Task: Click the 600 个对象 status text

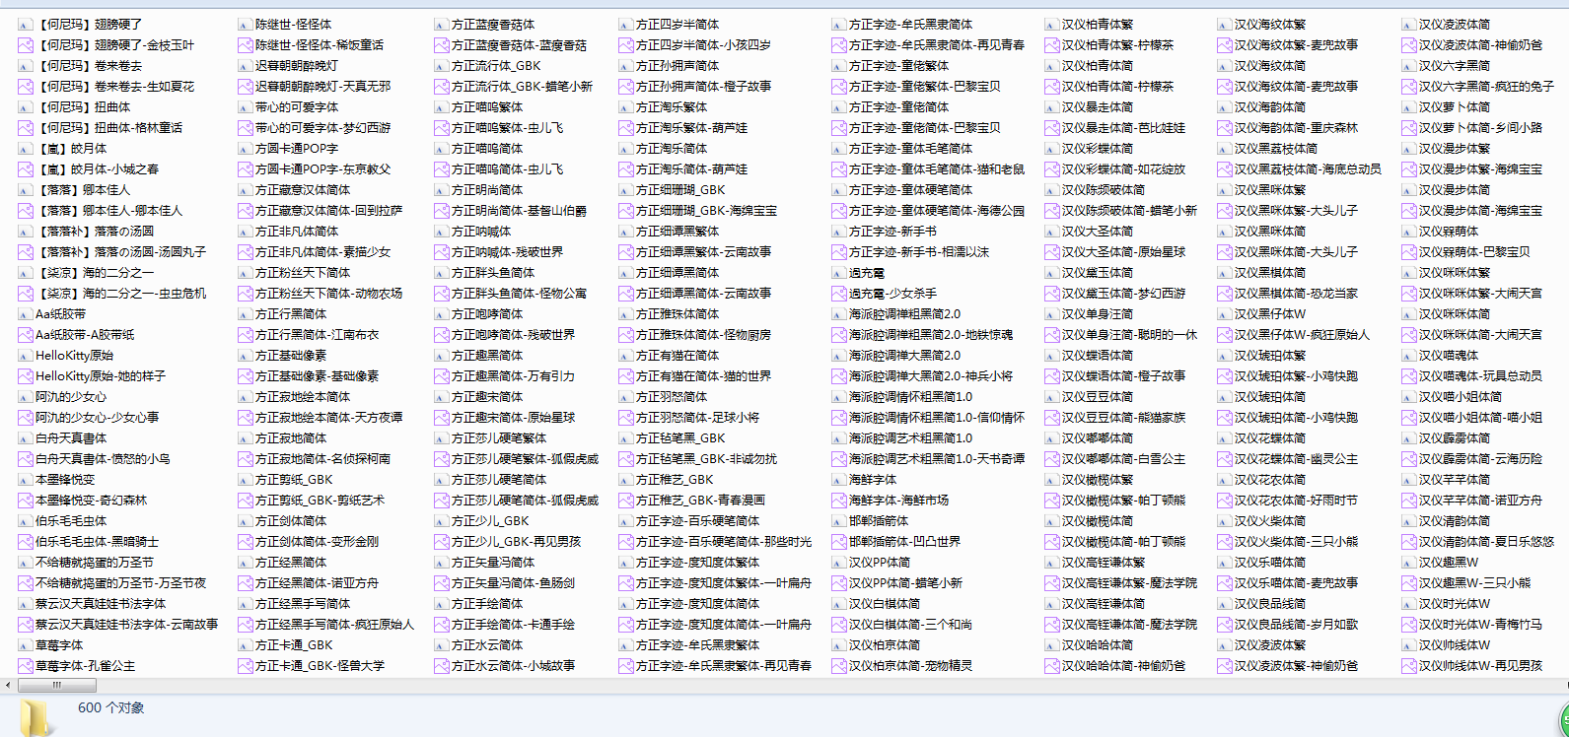Action: (x=110, y=708)
